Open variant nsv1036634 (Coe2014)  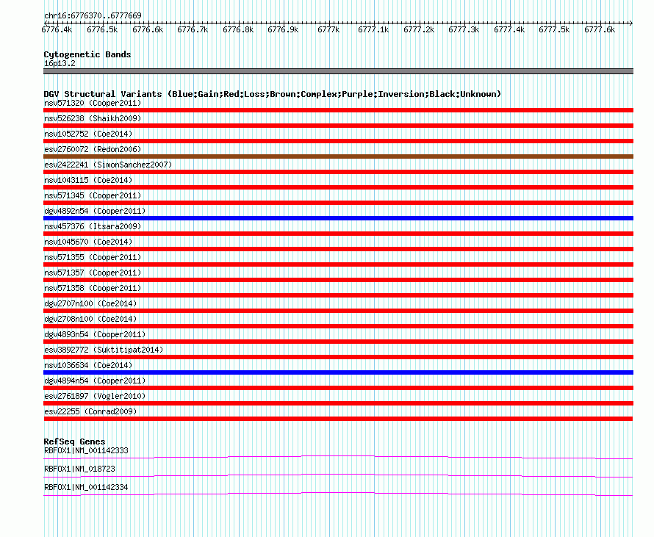(x=88, y=365)
